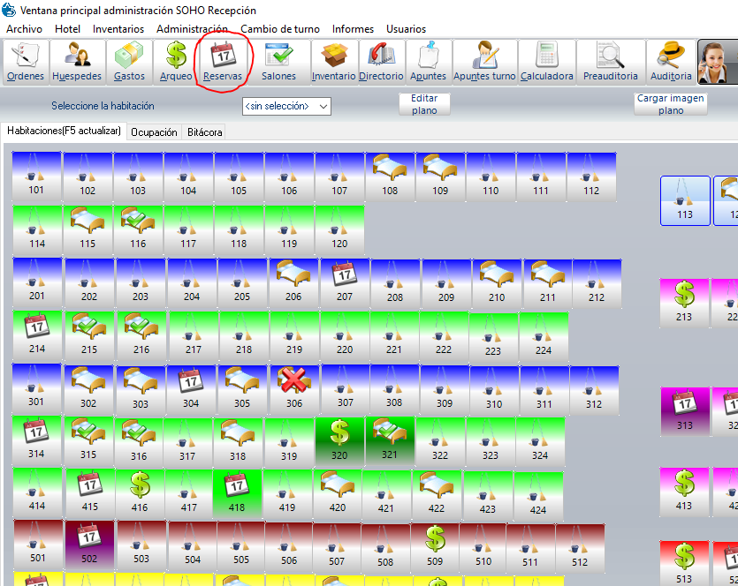
Task: Open the Directorio phone book
Action: (x=381, y=62)
